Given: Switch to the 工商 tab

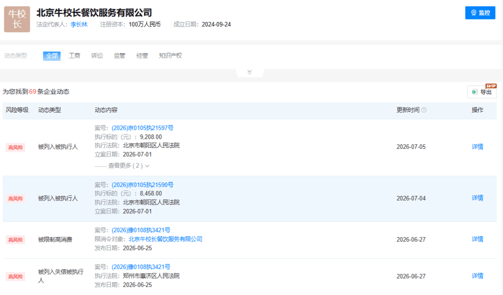Looking at the screenshot, I should [75, 56].
